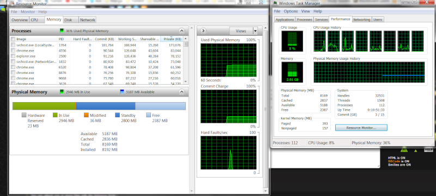Image resolution: width=436 pixels, height=196 pixels.
Task: Collapse the Processes section chevron
Action: [181, 31]
